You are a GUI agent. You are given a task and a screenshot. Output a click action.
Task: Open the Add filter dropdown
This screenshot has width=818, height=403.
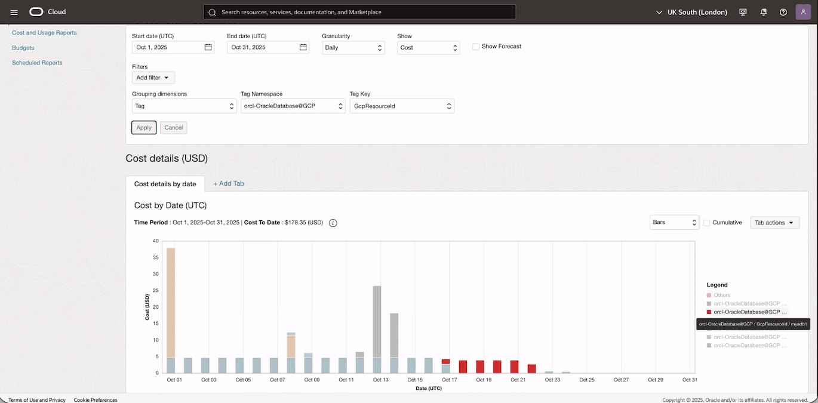153,77
